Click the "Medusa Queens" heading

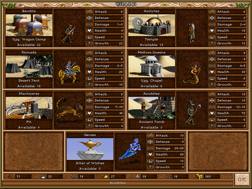(x=152, y=52)
